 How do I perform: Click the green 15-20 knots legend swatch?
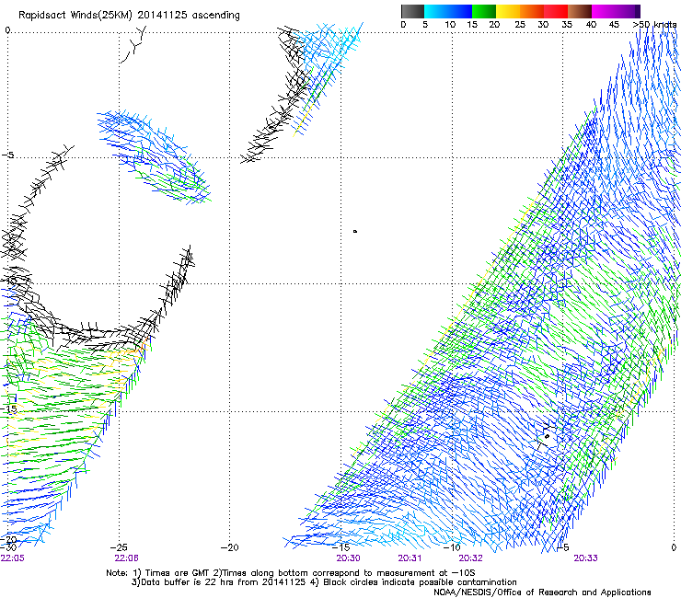[484, 11]
